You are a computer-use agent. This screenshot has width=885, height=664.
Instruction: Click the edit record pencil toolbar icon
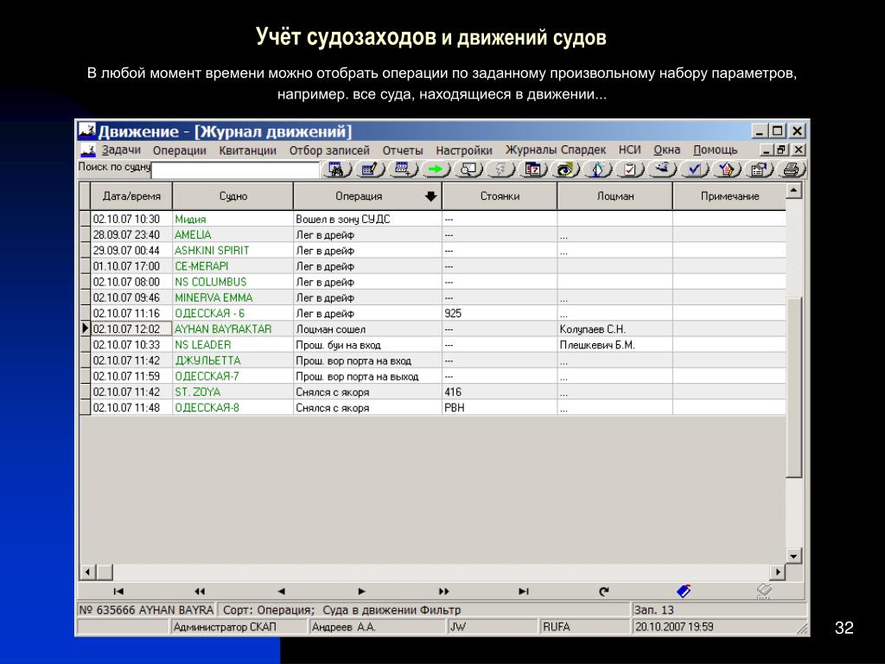tap(370, 169)
